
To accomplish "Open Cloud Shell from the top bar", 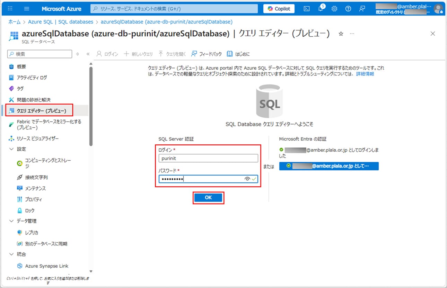I will coord(307,9).
